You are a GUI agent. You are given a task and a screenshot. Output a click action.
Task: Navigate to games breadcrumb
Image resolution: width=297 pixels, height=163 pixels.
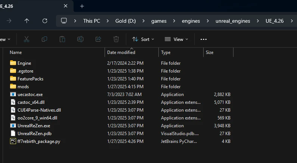159,21
